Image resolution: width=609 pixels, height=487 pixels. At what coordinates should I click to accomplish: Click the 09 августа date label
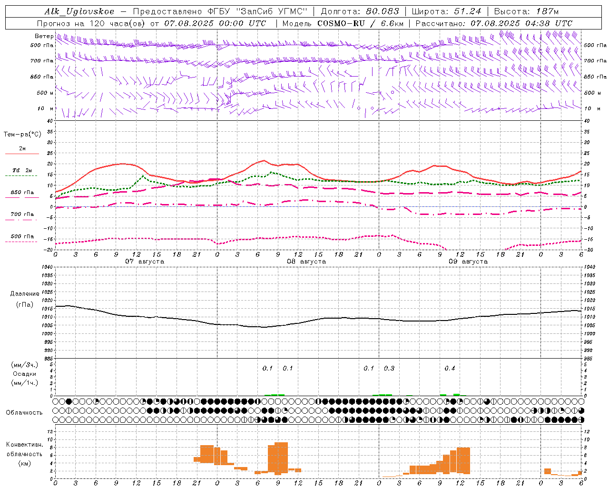468,261
